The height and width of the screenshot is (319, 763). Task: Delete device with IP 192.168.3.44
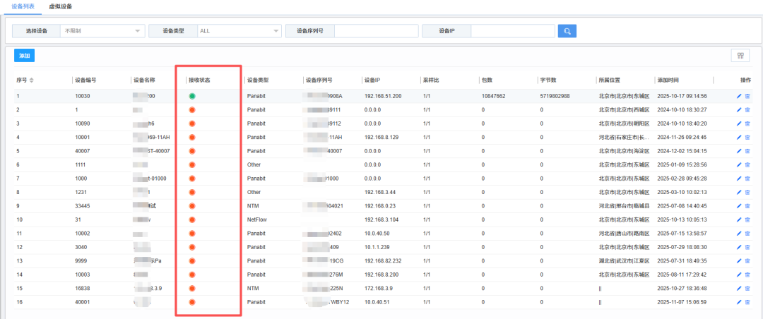point(747,192)
